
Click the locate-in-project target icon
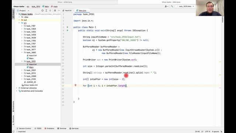42,11
